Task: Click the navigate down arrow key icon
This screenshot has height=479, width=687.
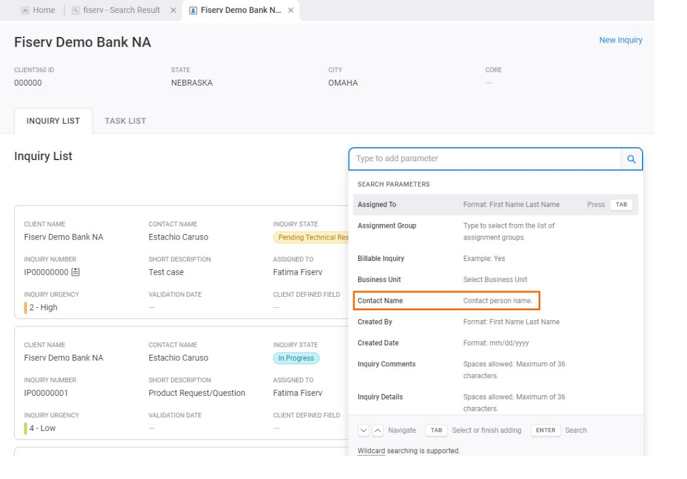Action: (x=363, y=430)
